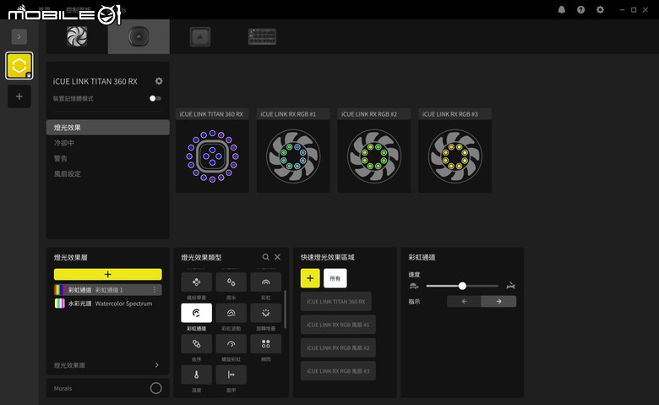Open options dots for 彩虹通道 1 layer

[x=155, y=290]
